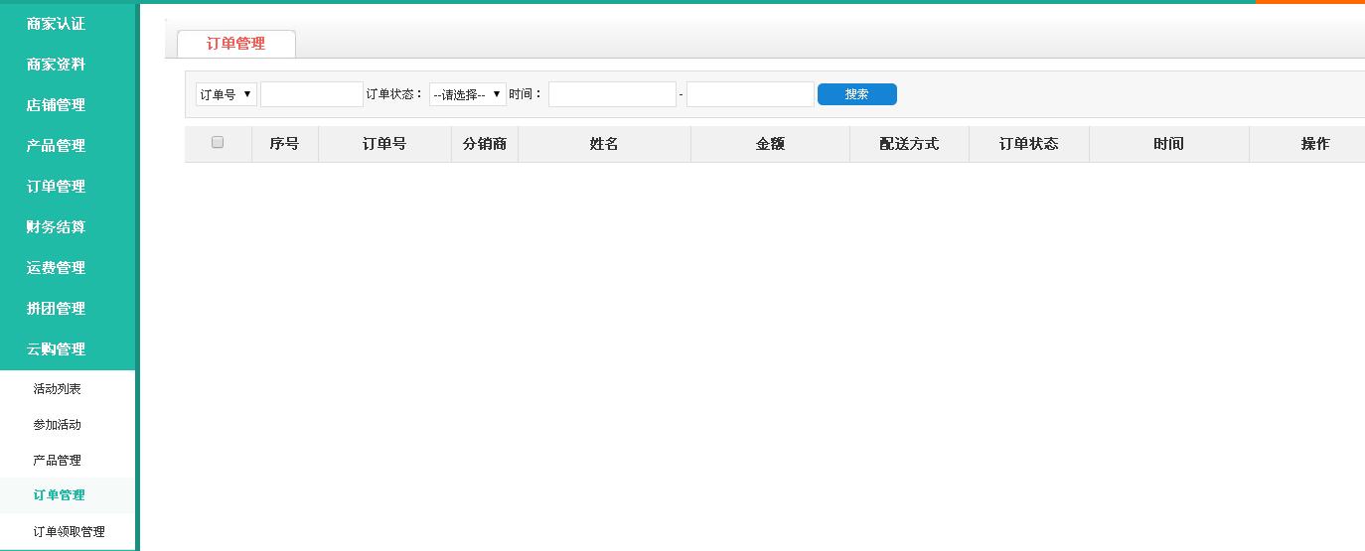This screenshot has width=1365, height=551.
Task: Click the order number text input field
Action: pyautogui.click(x=312, y=94)
